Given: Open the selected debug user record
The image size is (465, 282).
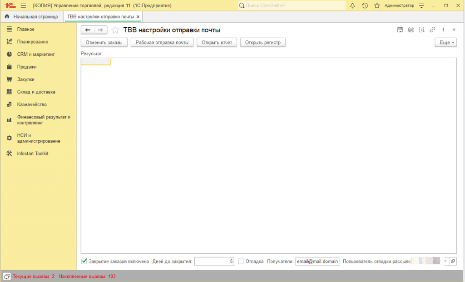Looking at the screenshot, I should tap(453, 261).
